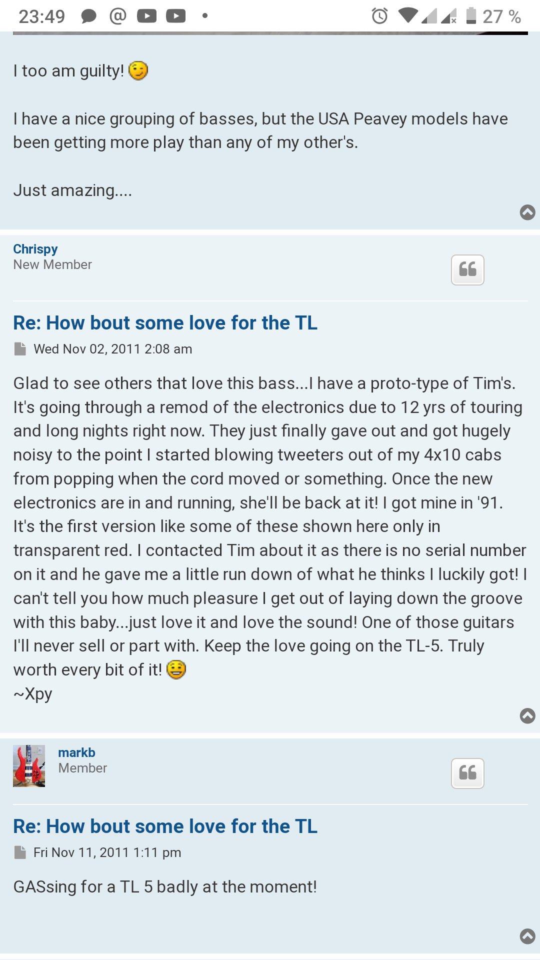This screenshot has height=960, width=540.
Task: Tap the first YouTube notification icon
Action: coord(146,16)
